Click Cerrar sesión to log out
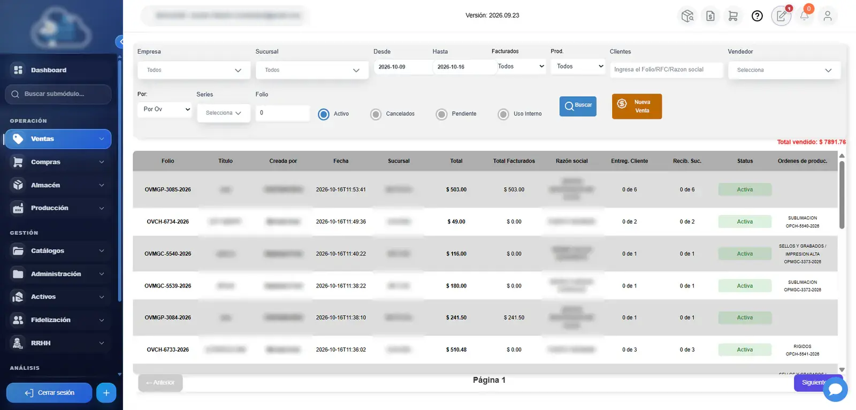856x410 pixels. (x=49, y=393)
